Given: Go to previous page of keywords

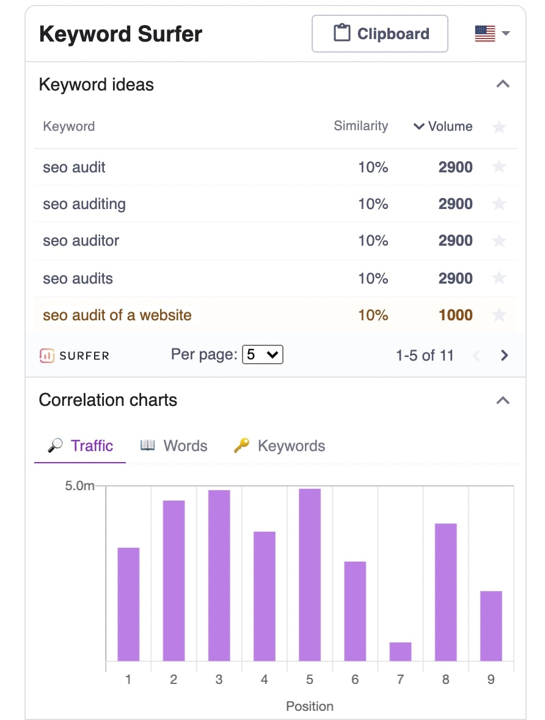Looking at the screenshot, I should [x=478, y=355].
